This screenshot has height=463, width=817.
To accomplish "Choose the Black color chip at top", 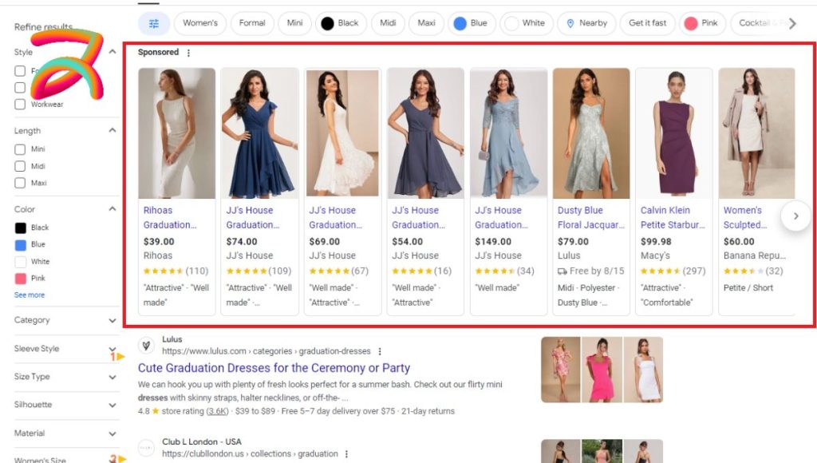I will (341, 23).
